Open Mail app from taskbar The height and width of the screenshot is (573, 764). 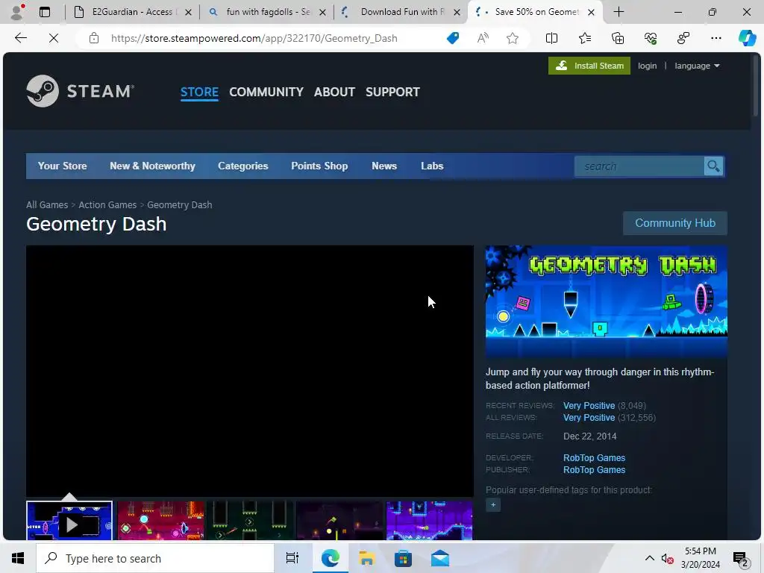(440, 558)
